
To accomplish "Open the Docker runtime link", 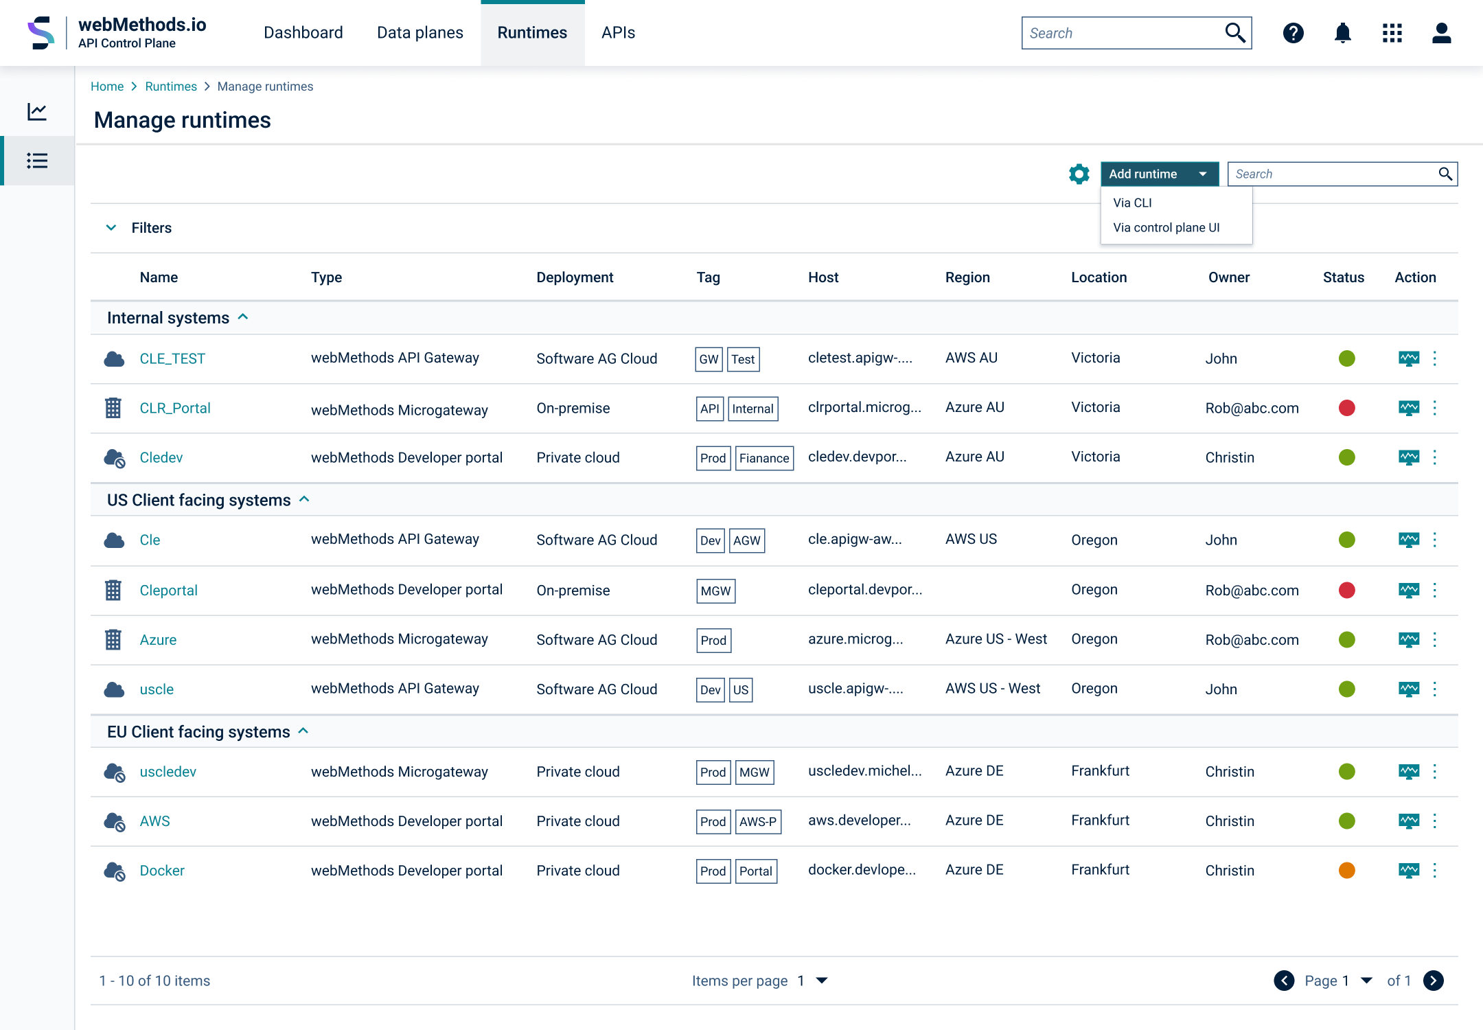I will pos(162,870).
